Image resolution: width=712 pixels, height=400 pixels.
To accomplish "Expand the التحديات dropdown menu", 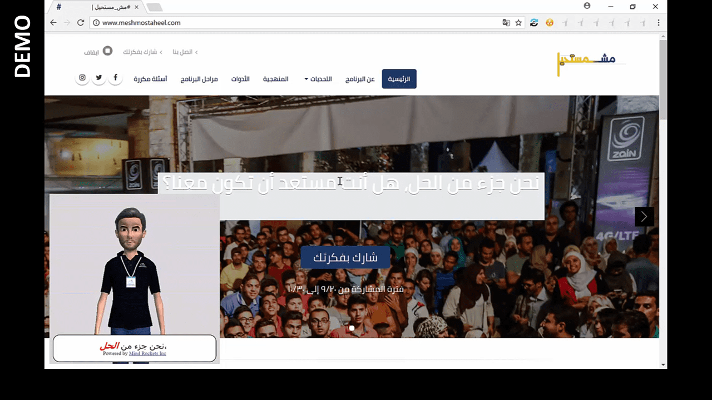I will [318, 79].
